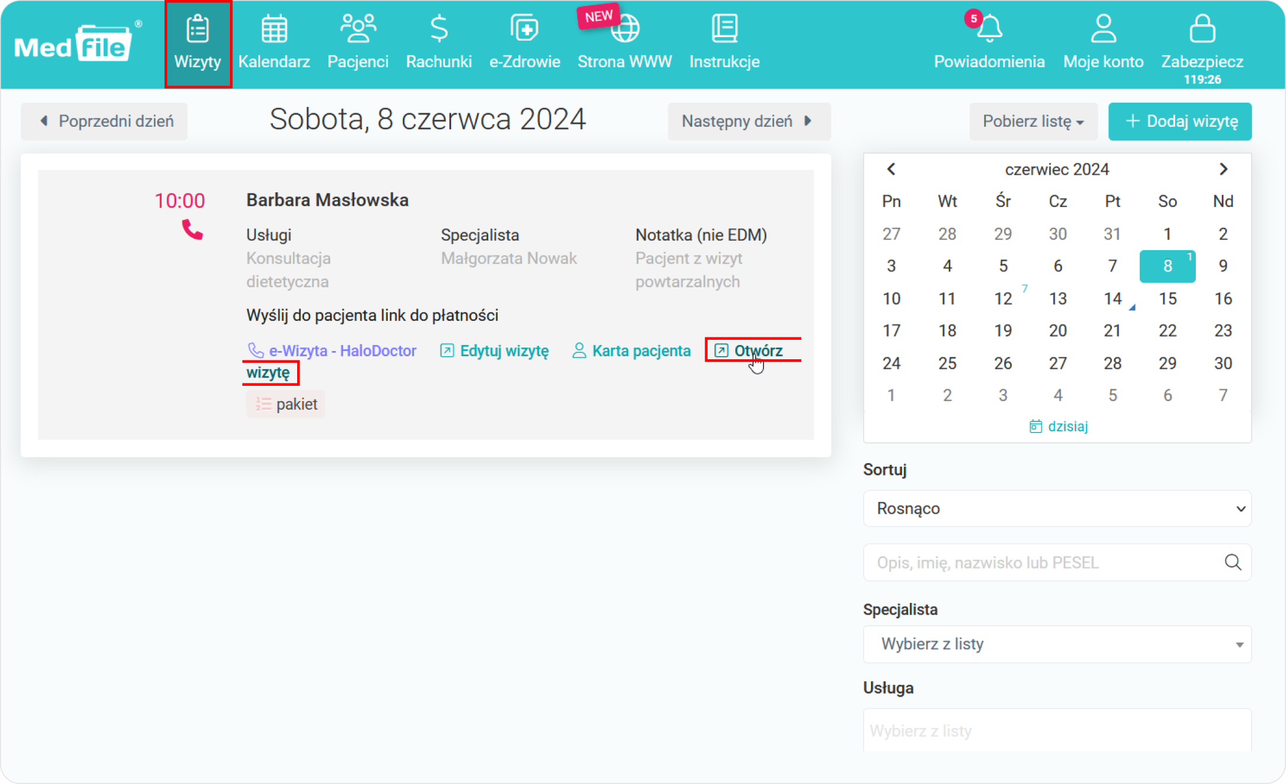This screenshot has height=784, width=1286.
Task: Go to Poprzedni dzień
Action: [x=104, y=122]
